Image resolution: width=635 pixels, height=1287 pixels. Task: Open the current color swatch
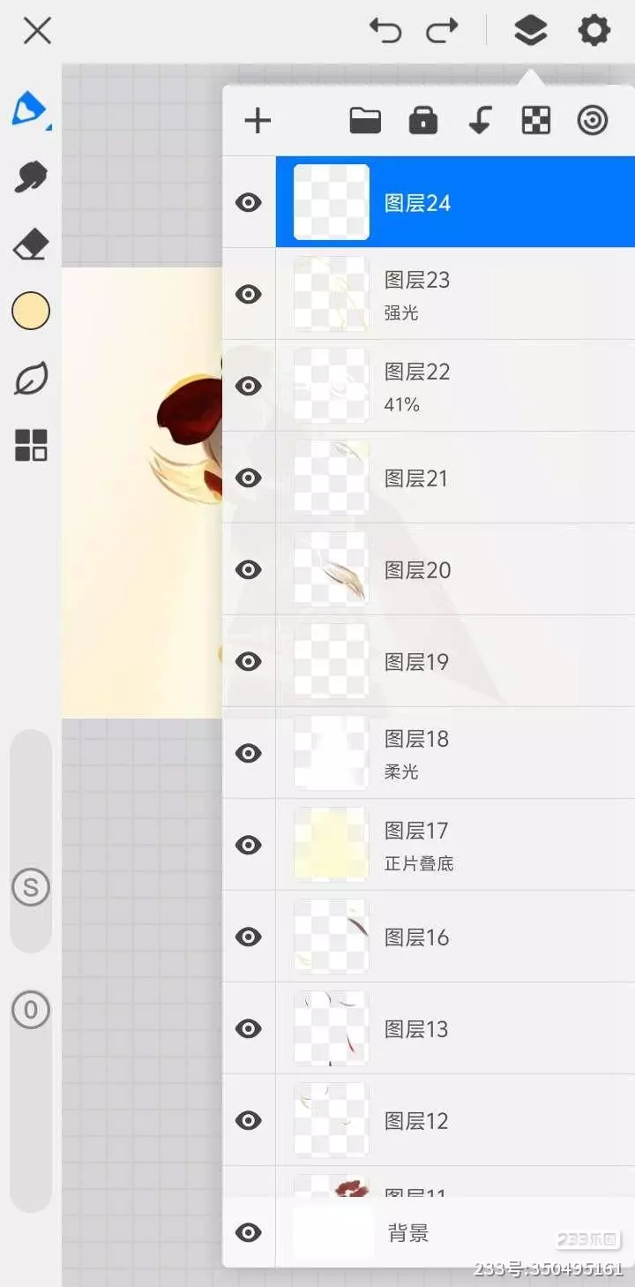(31, 311)
